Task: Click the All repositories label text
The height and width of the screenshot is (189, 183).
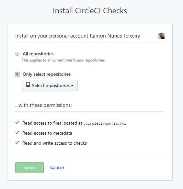Action: (x=38, y=54)
